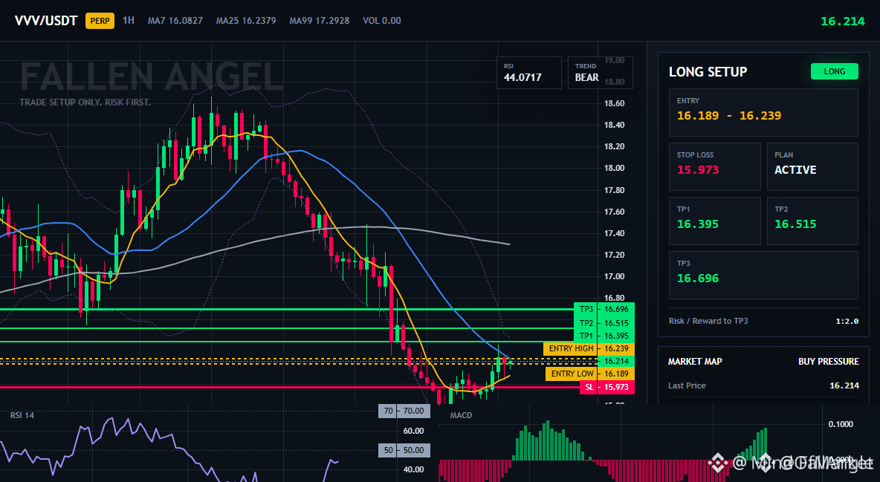
Task: Click the green LONG badge
Action: pyautogui.click(x=834, y=71)
